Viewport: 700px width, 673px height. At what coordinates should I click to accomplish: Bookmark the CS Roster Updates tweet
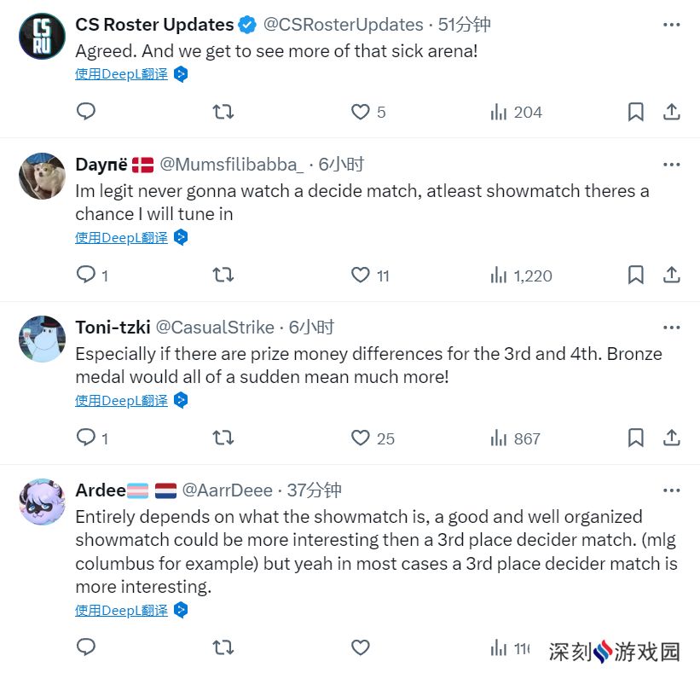636,112
